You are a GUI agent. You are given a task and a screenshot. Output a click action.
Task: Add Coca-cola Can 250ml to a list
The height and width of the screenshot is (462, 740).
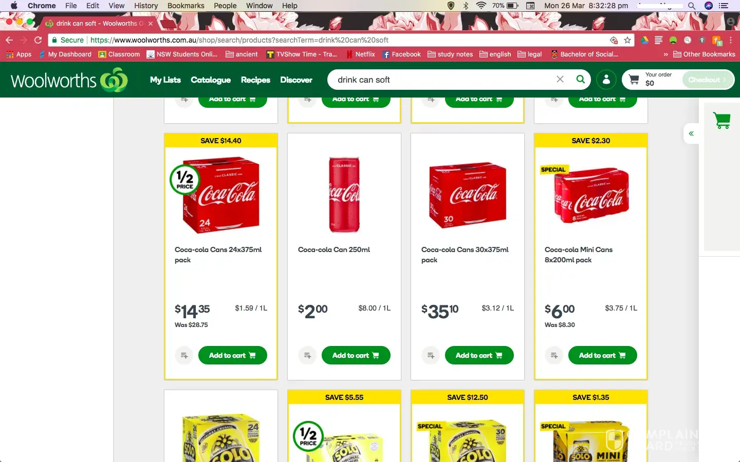pos(307,355)
